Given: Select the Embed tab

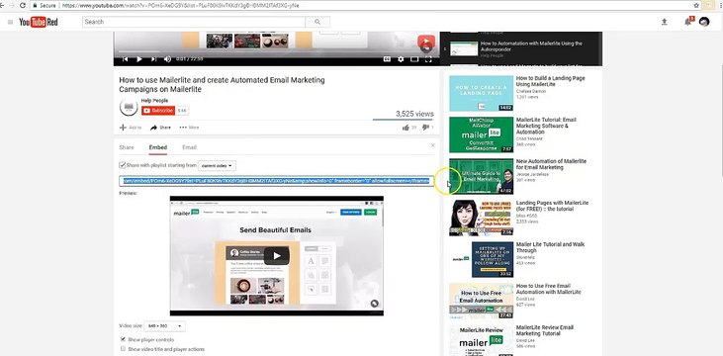Looking at the screenshot, I should [x=158, y=147].
